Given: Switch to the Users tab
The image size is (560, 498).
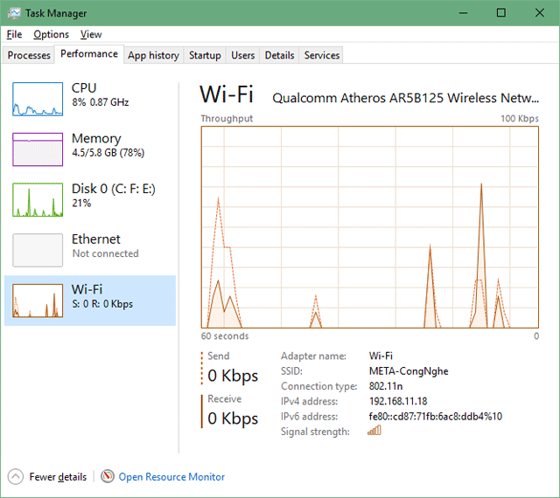Looking at the screenshot, I should (x=242, y=55).
